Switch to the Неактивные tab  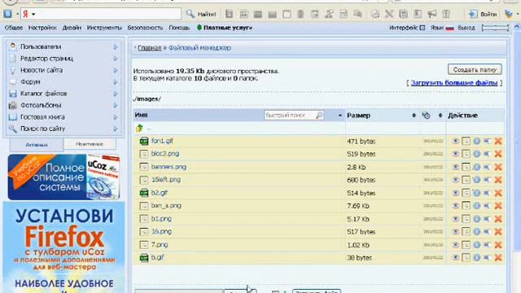90,144
